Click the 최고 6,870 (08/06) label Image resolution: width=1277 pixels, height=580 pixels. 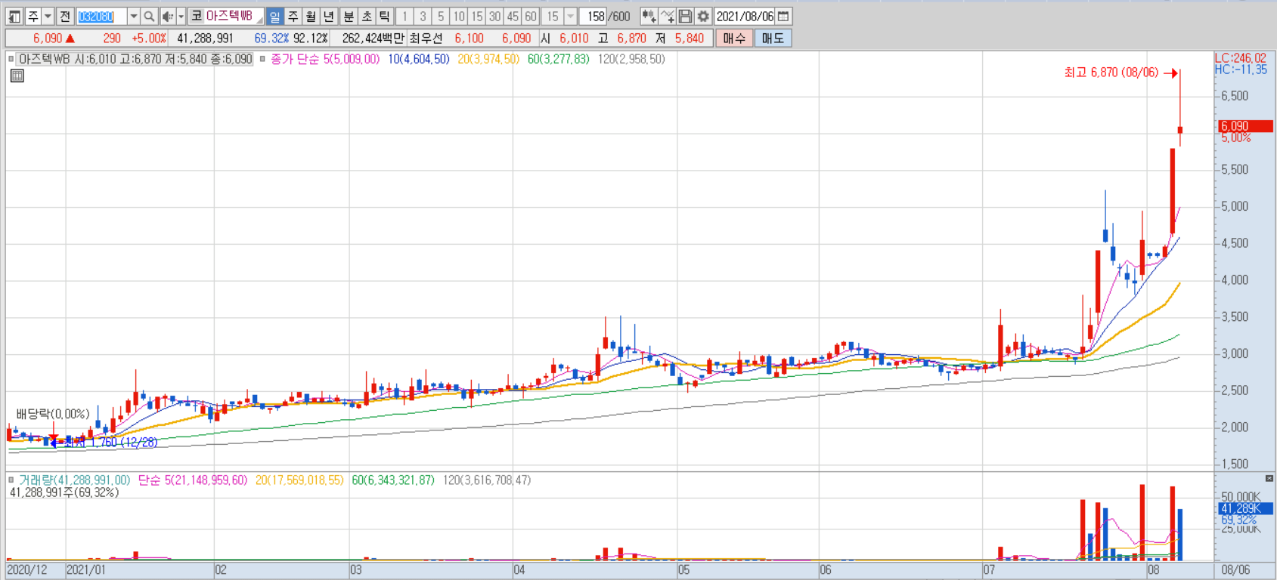coord(1111,72)
